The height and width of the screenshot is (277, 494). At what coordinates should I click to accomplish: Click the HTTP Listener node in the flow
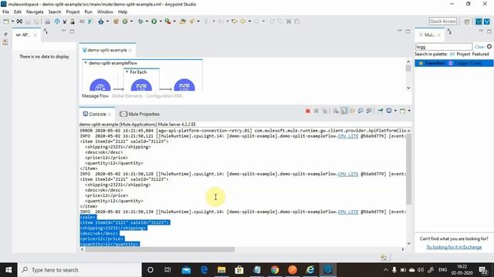tap(100, 85)
